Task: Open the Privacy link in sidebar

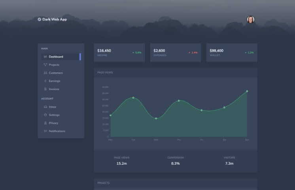Action: [61, 123]
